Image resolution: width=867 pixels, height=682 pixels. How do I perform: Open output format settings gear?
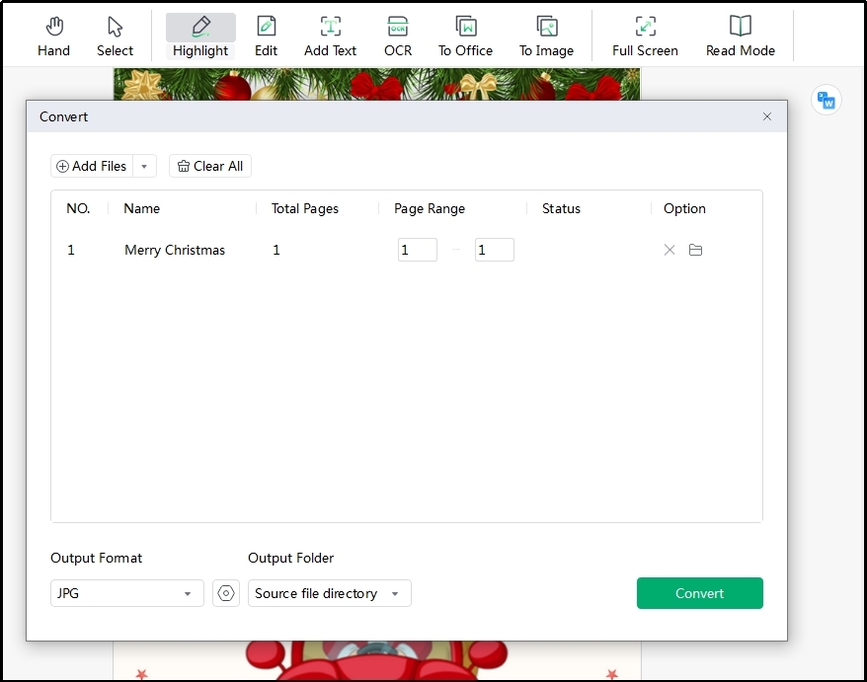(226, 593)
